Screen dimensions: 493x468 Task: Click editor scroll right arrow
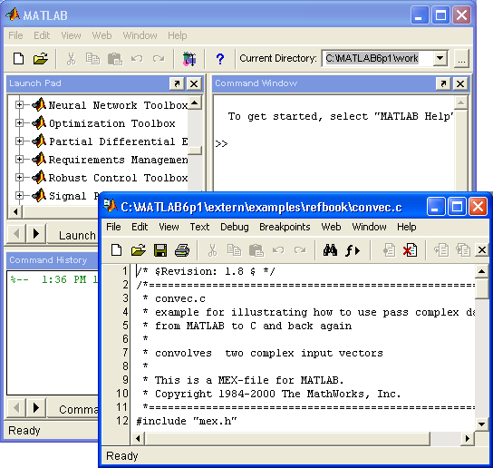468,438
